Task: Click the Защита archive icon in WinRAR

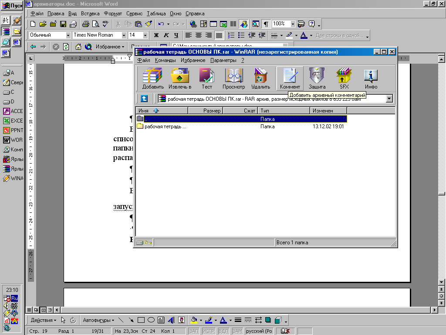Action: click(x=317, y=79)
